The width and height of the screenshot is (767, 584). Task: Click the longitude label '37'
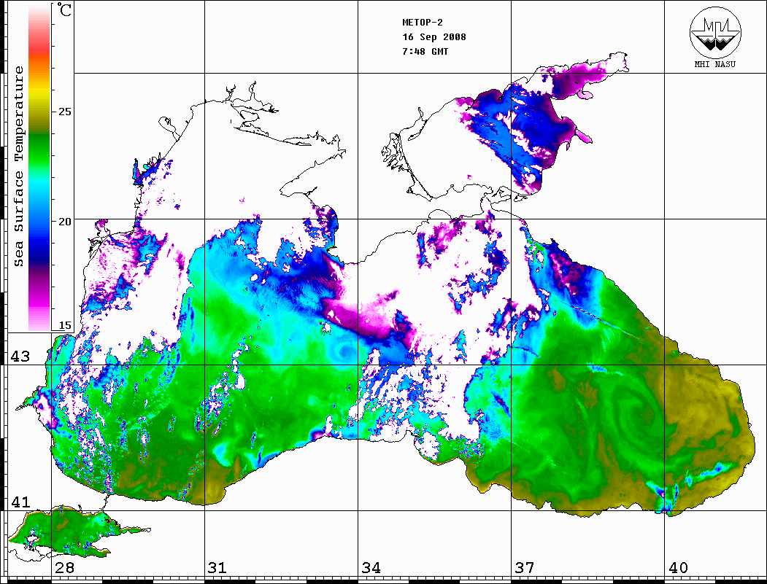click(525, 568)
